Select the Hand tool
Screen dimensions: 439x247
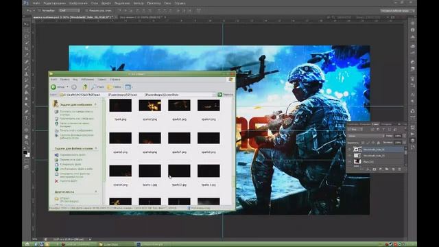pyautogui.click(x=27, y=137)
